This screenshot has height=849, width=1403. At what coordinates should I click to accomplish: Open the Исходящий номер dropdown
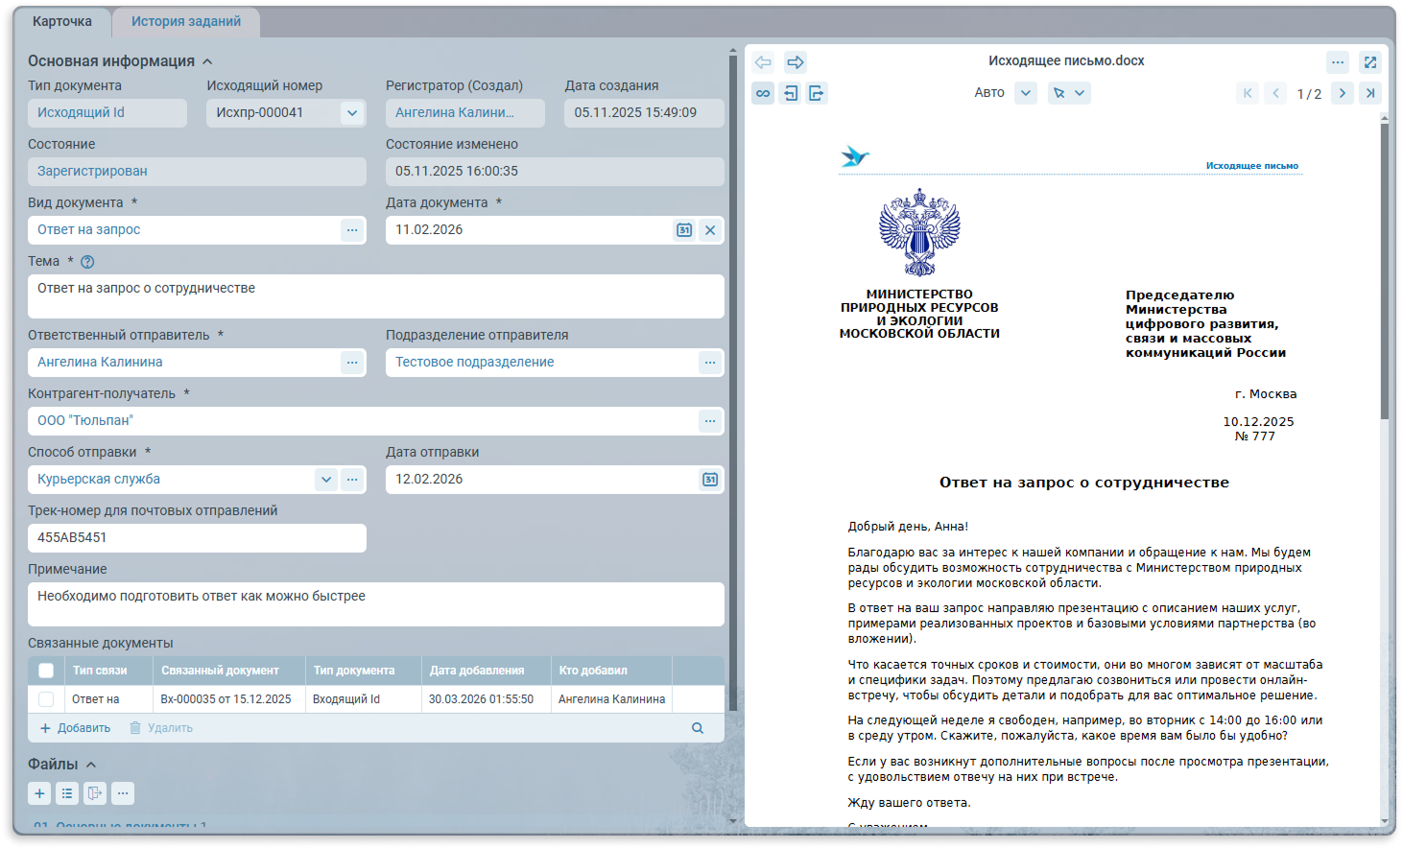pos(352,113)
